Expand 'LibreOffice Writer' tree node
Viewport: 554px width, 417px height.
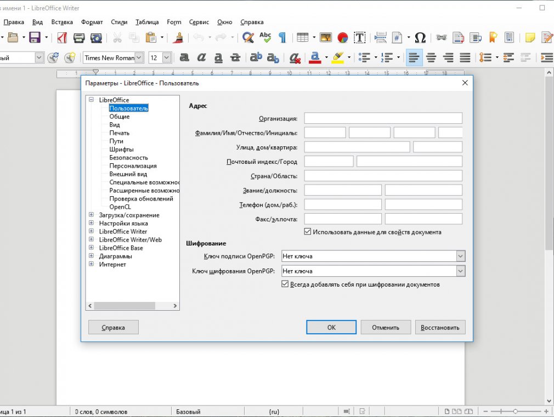91,231
